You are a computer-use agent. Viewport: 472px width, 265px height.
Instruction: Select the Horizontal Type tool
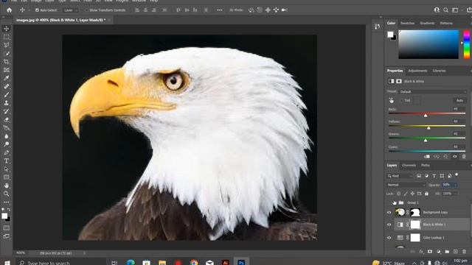click(x=7, y=160)
